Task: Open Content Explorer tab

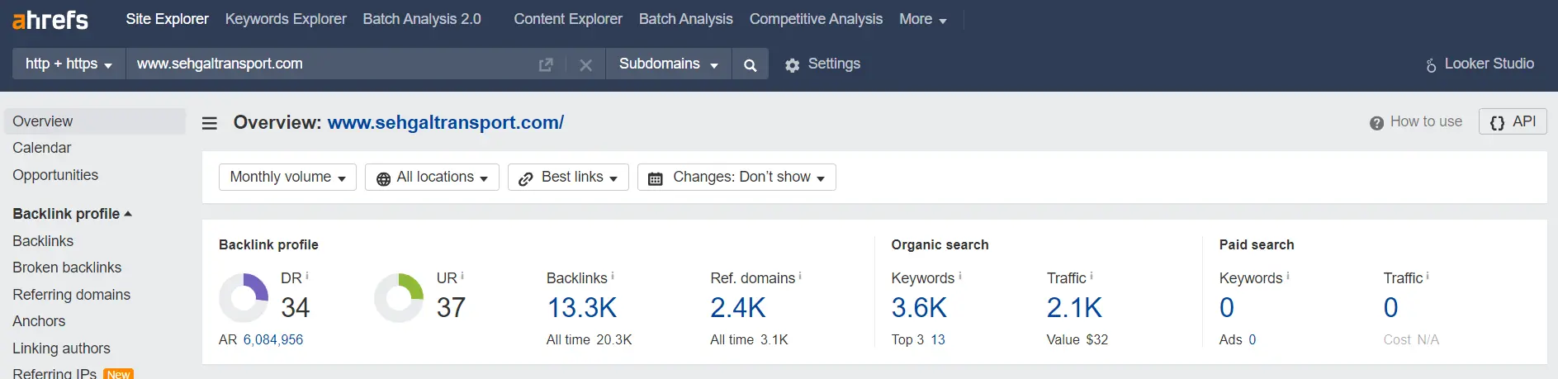Action: click(568, 19)
